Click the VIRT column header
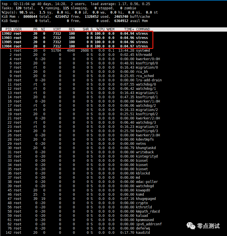 [57, 29]
